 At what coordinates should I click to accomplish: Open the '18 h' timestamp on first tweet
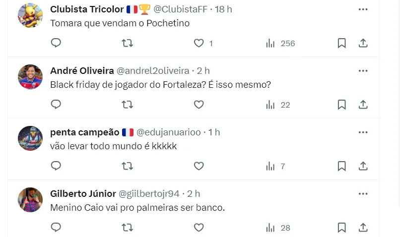pos(223,9)
